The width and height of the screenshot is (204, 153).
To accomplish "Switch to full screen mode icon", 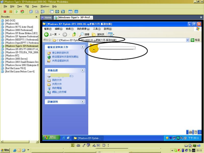I will (57, 11).
